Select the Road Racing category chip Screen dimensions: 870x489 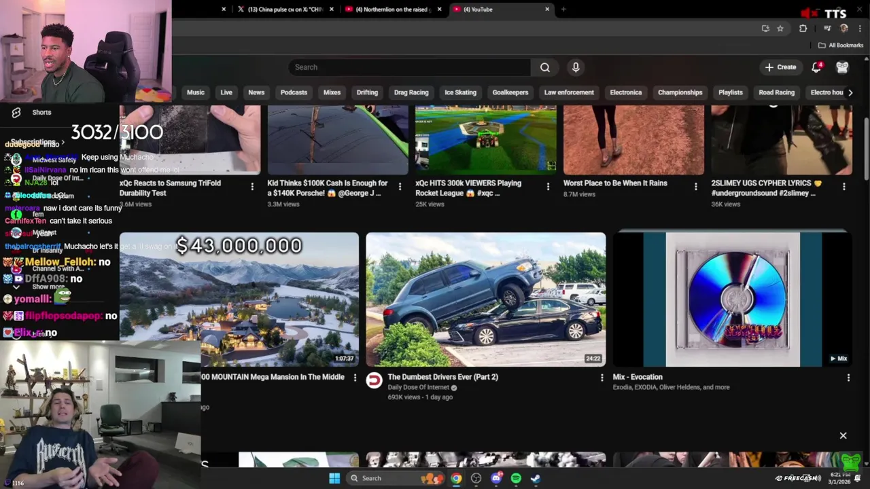click(x=776, y=92)
